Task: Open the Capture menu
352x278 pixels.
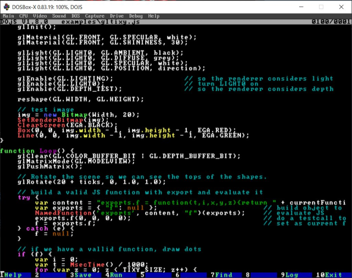Action: coord(95,16)
